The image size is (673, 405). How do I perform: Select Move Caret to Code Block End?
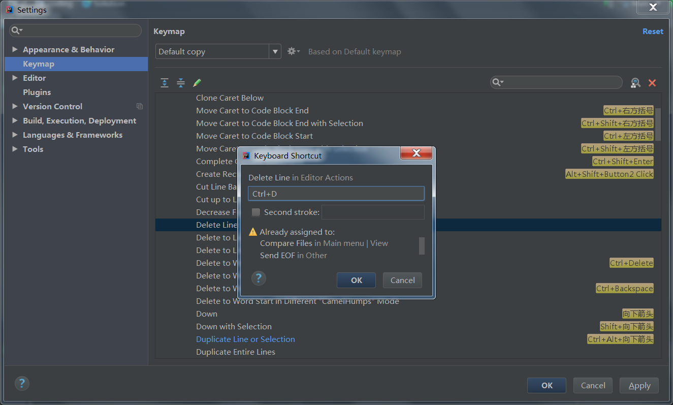click(252, 110)
